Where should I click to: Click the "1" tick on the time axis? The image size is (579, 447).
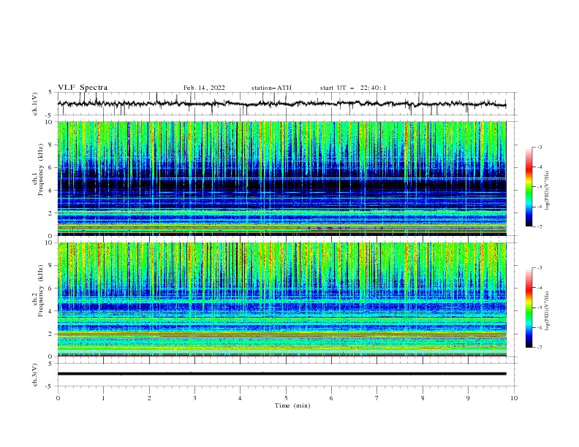pyautogui.click(x=103, y=398)
